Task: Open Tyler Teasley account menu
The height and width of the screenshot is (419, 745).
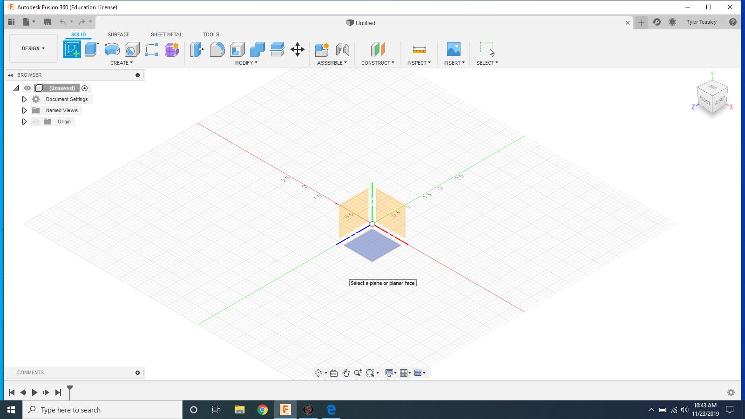Action: tap(702, 22)
